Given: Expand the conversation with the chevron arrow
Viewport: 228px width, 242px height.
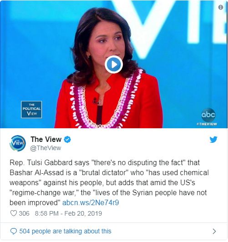Looking at the screenshot, I should click(x=214, y=231).
